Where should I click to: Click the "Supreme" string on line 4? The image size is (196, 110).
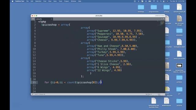pos(103,31)
